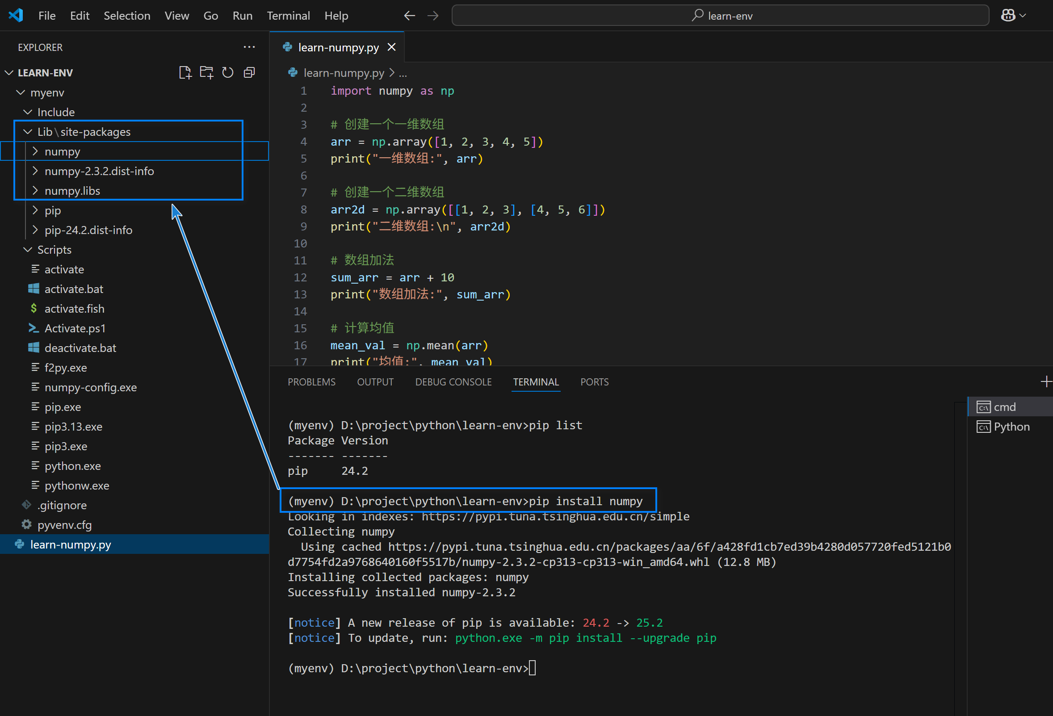1053x716 pixels.
Task: Click the EXPLORER panel title
Action: (40, 47)
